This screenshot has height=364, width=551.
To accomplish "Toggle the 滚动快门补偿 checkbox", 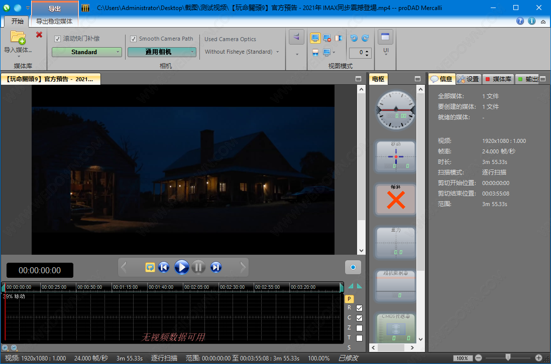I will coord(58,39).
